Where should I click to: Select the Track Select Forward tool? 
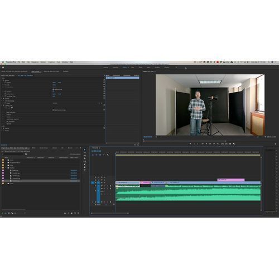coord(85,152)
